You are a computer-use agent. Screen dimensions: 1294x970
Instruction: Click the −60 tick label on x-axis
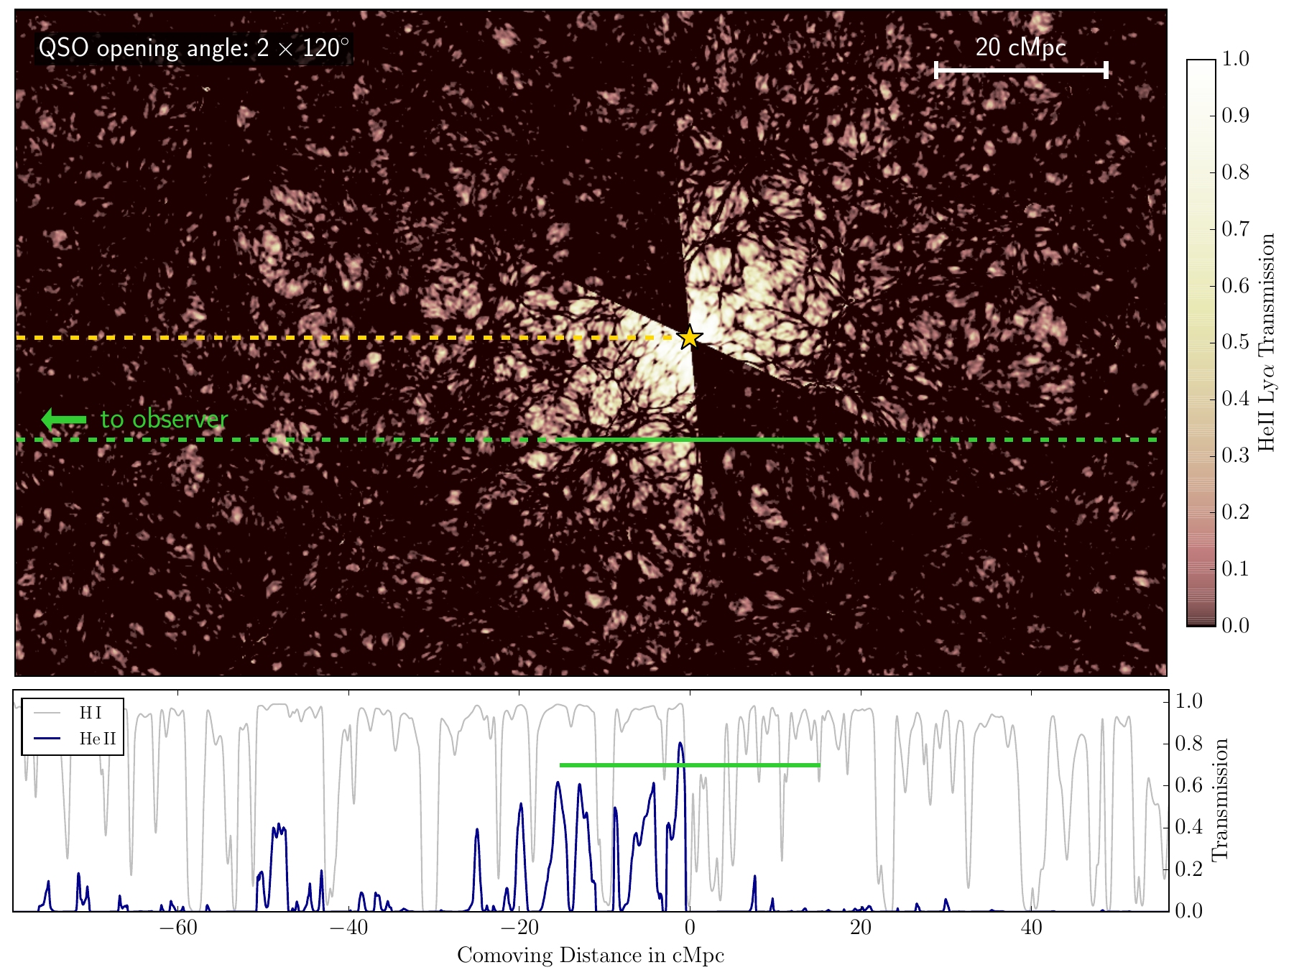[x=177, y=928]
